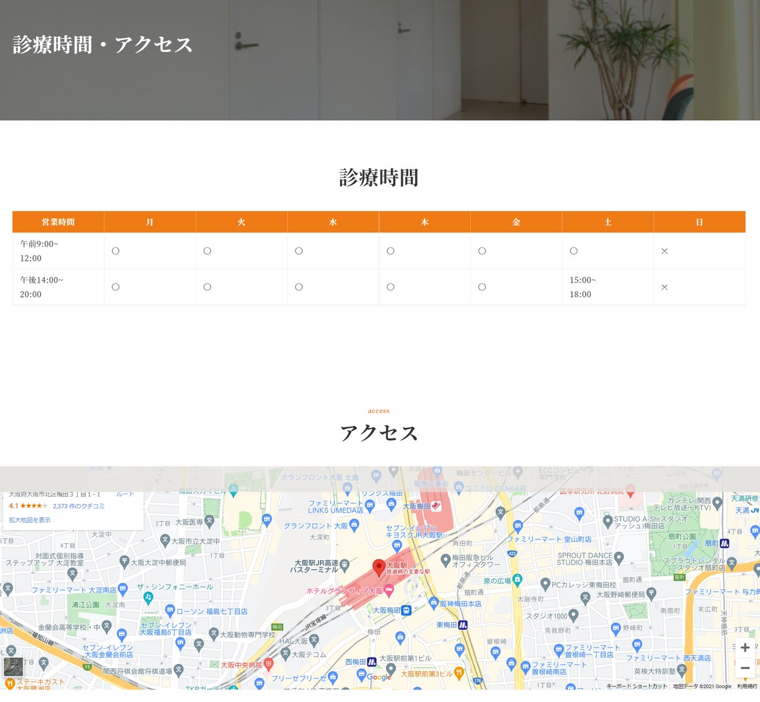Select the 大阪市立大淀中 school marker
Viewport: 760px width, 702px height.
tap(164, 540)
